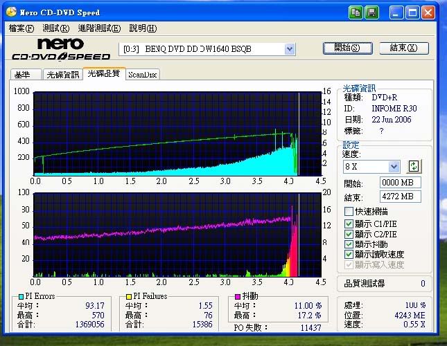This screenshot has height=346, width=447.
Task: Toggle the 顯示抖動 jitter checkbox
Action: [x=349, y=244]
